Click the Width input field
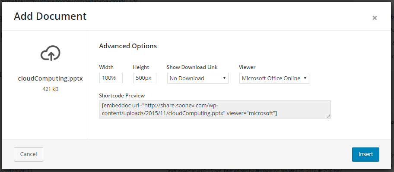The image size is (394, 172). pyautogui.click(x=111, y=78)
